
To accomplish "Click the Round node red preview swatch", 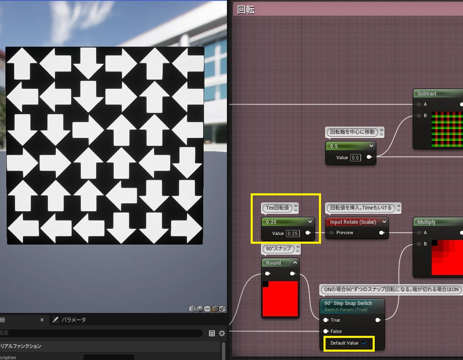I will pos(280,298).
